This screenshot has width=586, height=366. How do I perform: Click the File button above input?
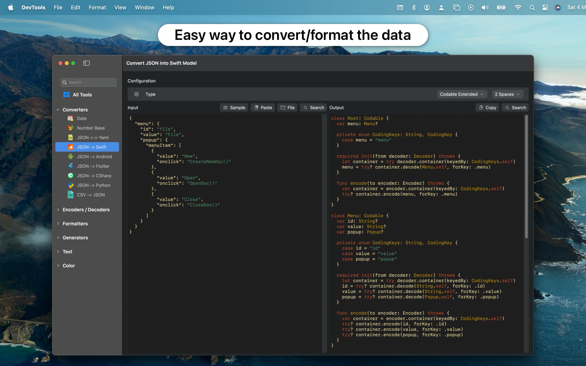point(288,107)
